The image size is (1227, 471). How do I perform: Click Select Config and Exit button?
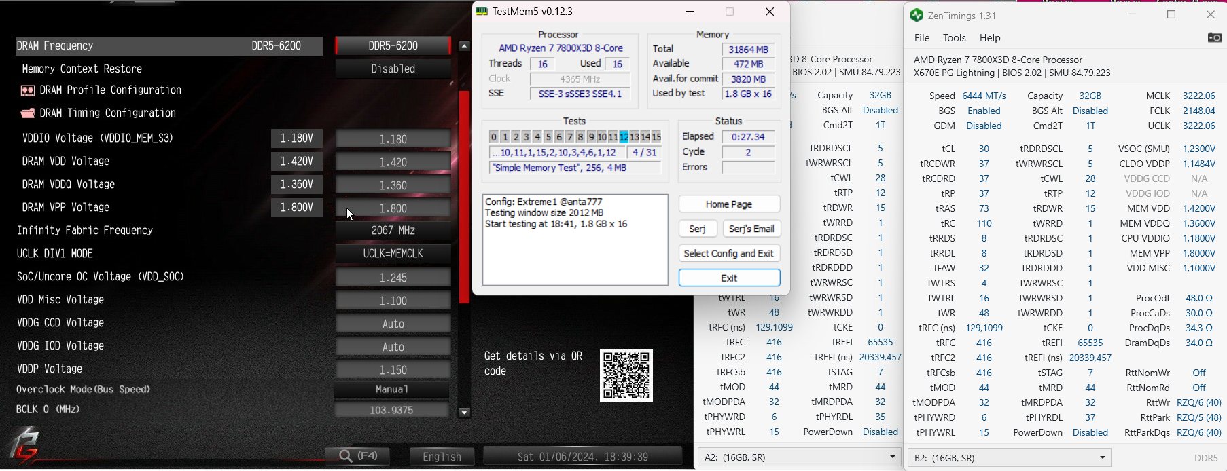point(729,253)
